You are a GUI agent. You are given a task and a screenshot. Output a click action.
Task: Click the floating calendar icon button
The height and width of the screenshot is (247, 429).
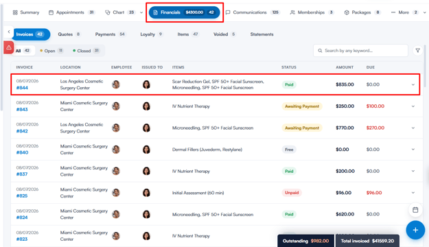click(415, 210)
